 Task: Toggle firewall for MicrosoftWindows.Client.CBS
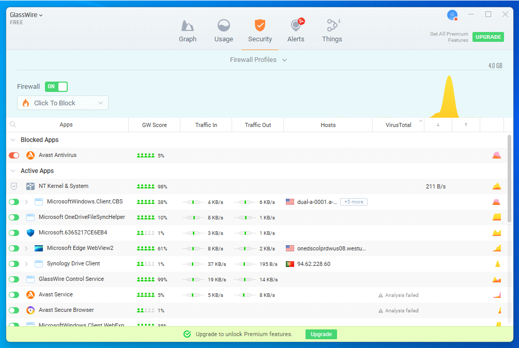(14, 202)
